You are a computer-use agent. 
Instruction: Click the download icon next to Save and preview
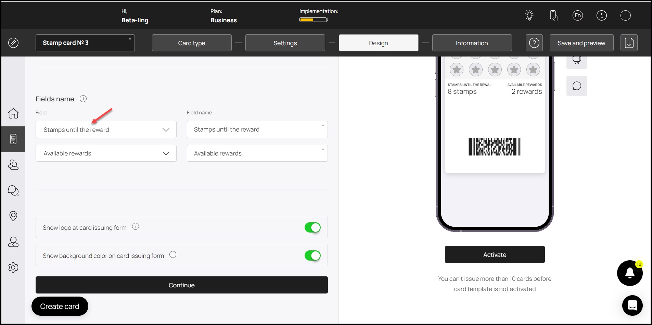(629, 43)
